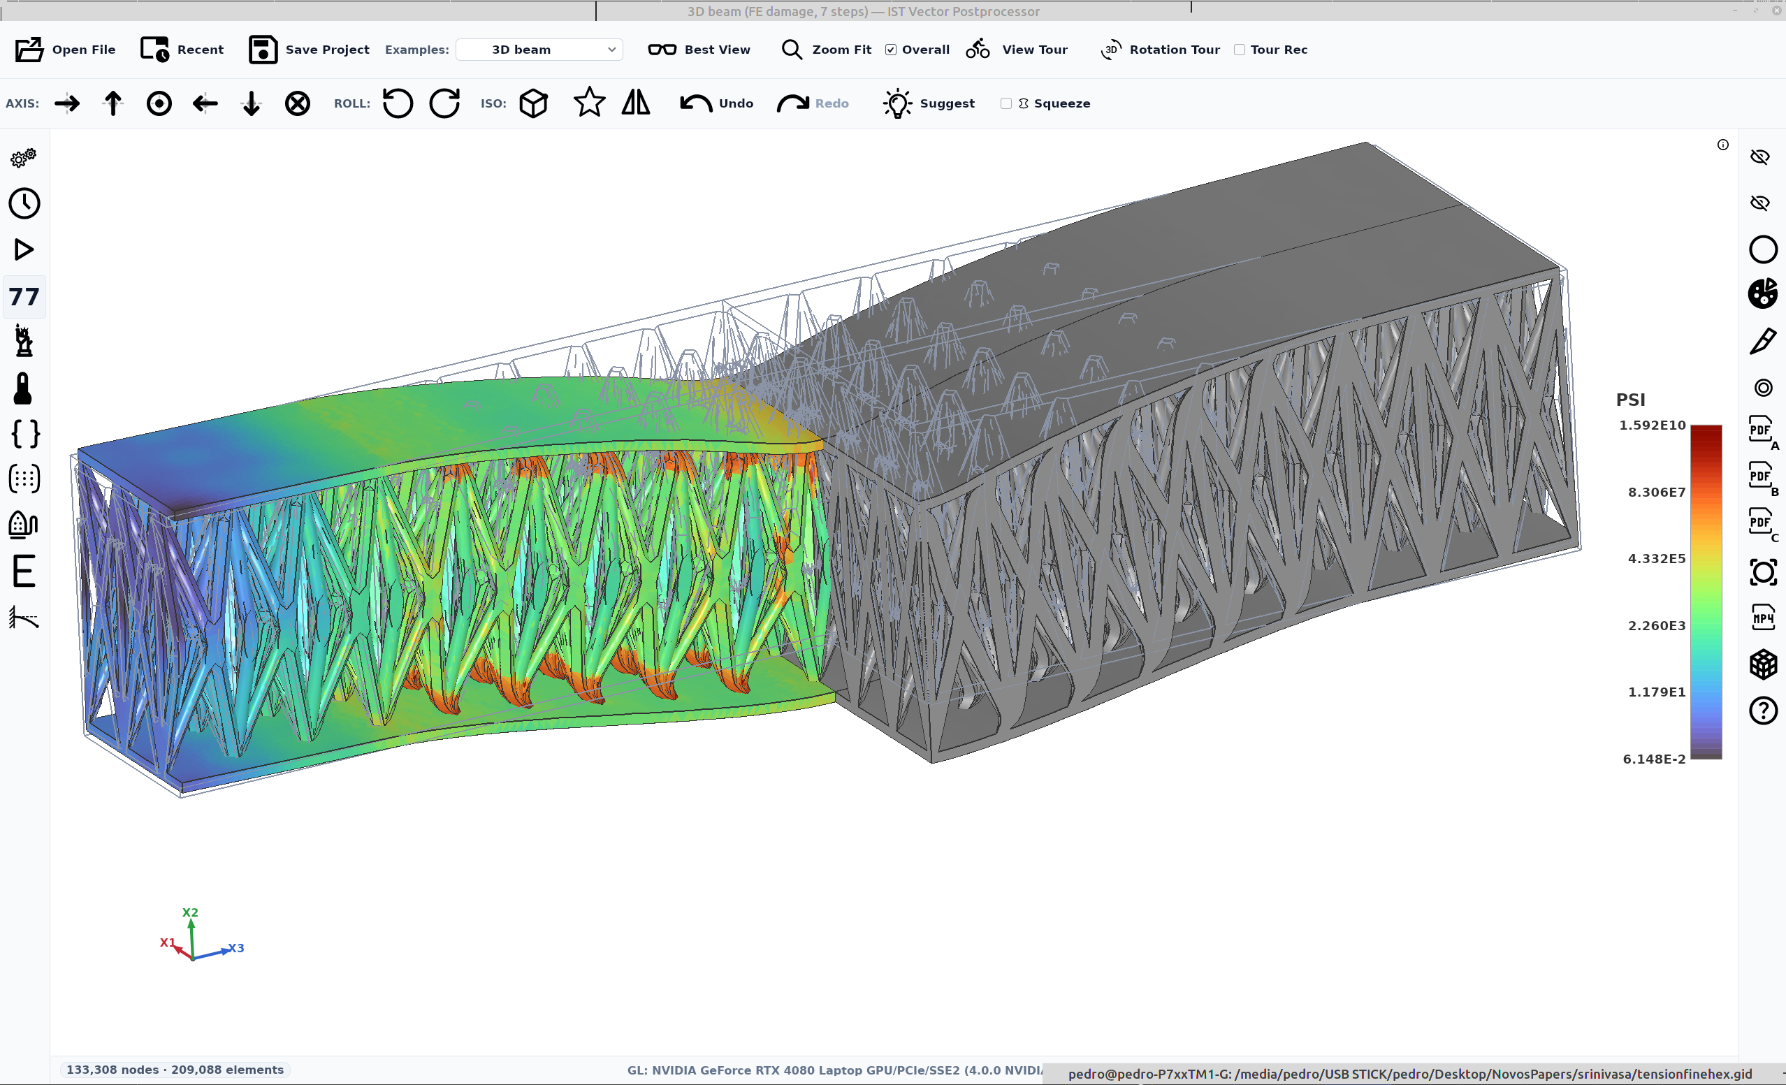Switch to ISO cube view
This screenshot has height=1085, width=1786.
(533, 103)
